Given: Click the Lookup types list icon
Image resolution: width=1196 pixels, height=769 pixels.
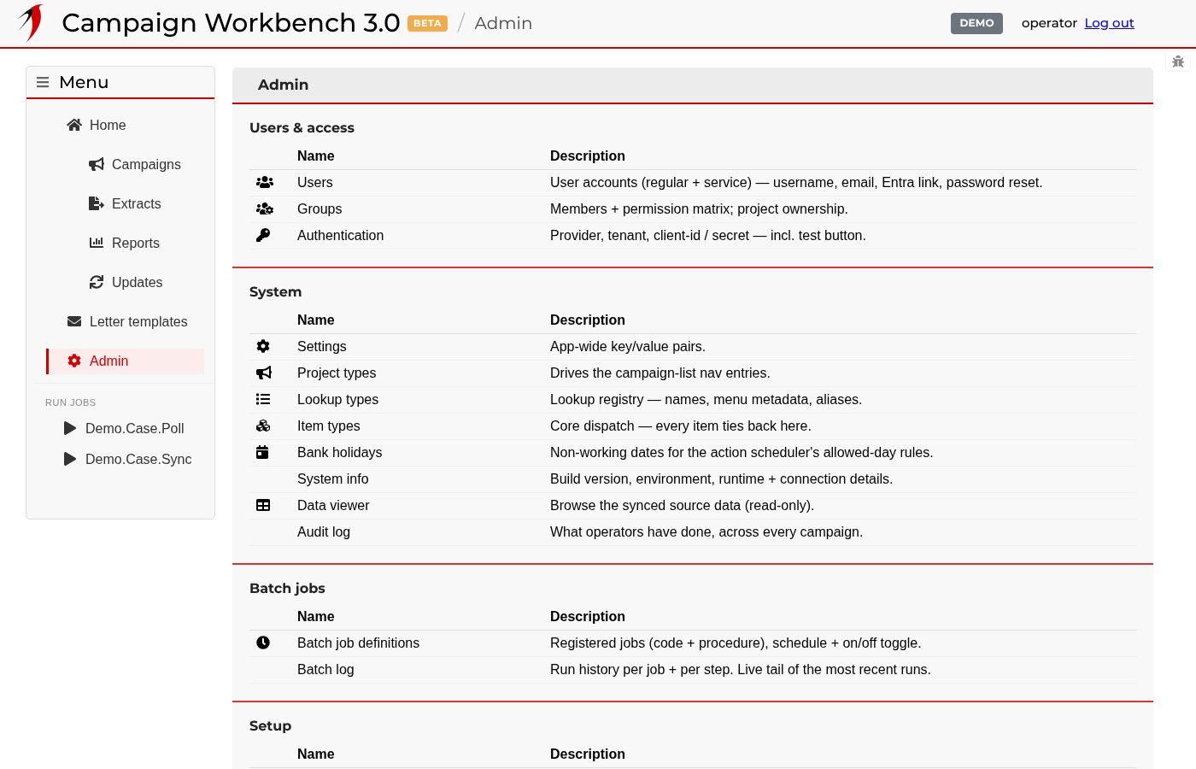Looking at the screenshot, I should tap(263, 399).
